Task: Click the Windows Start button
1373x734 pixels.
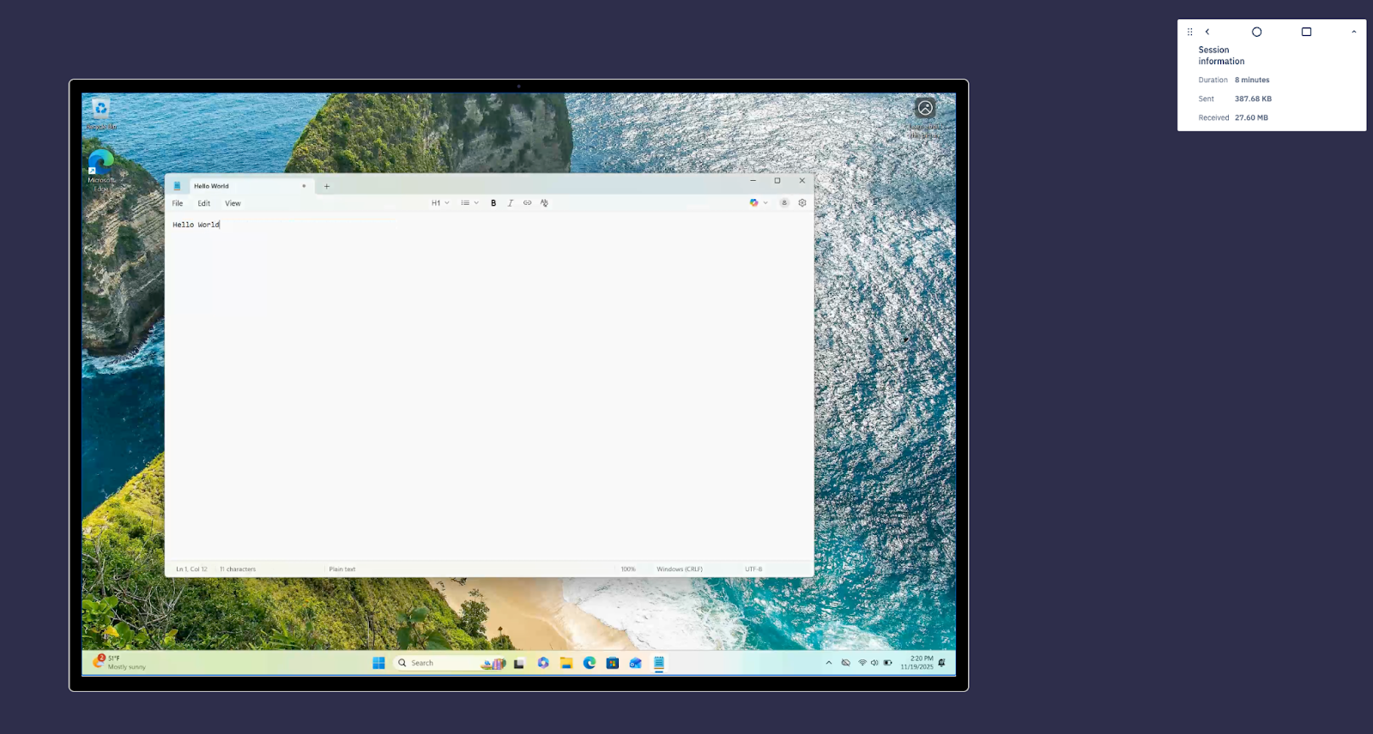Action: 378,663
